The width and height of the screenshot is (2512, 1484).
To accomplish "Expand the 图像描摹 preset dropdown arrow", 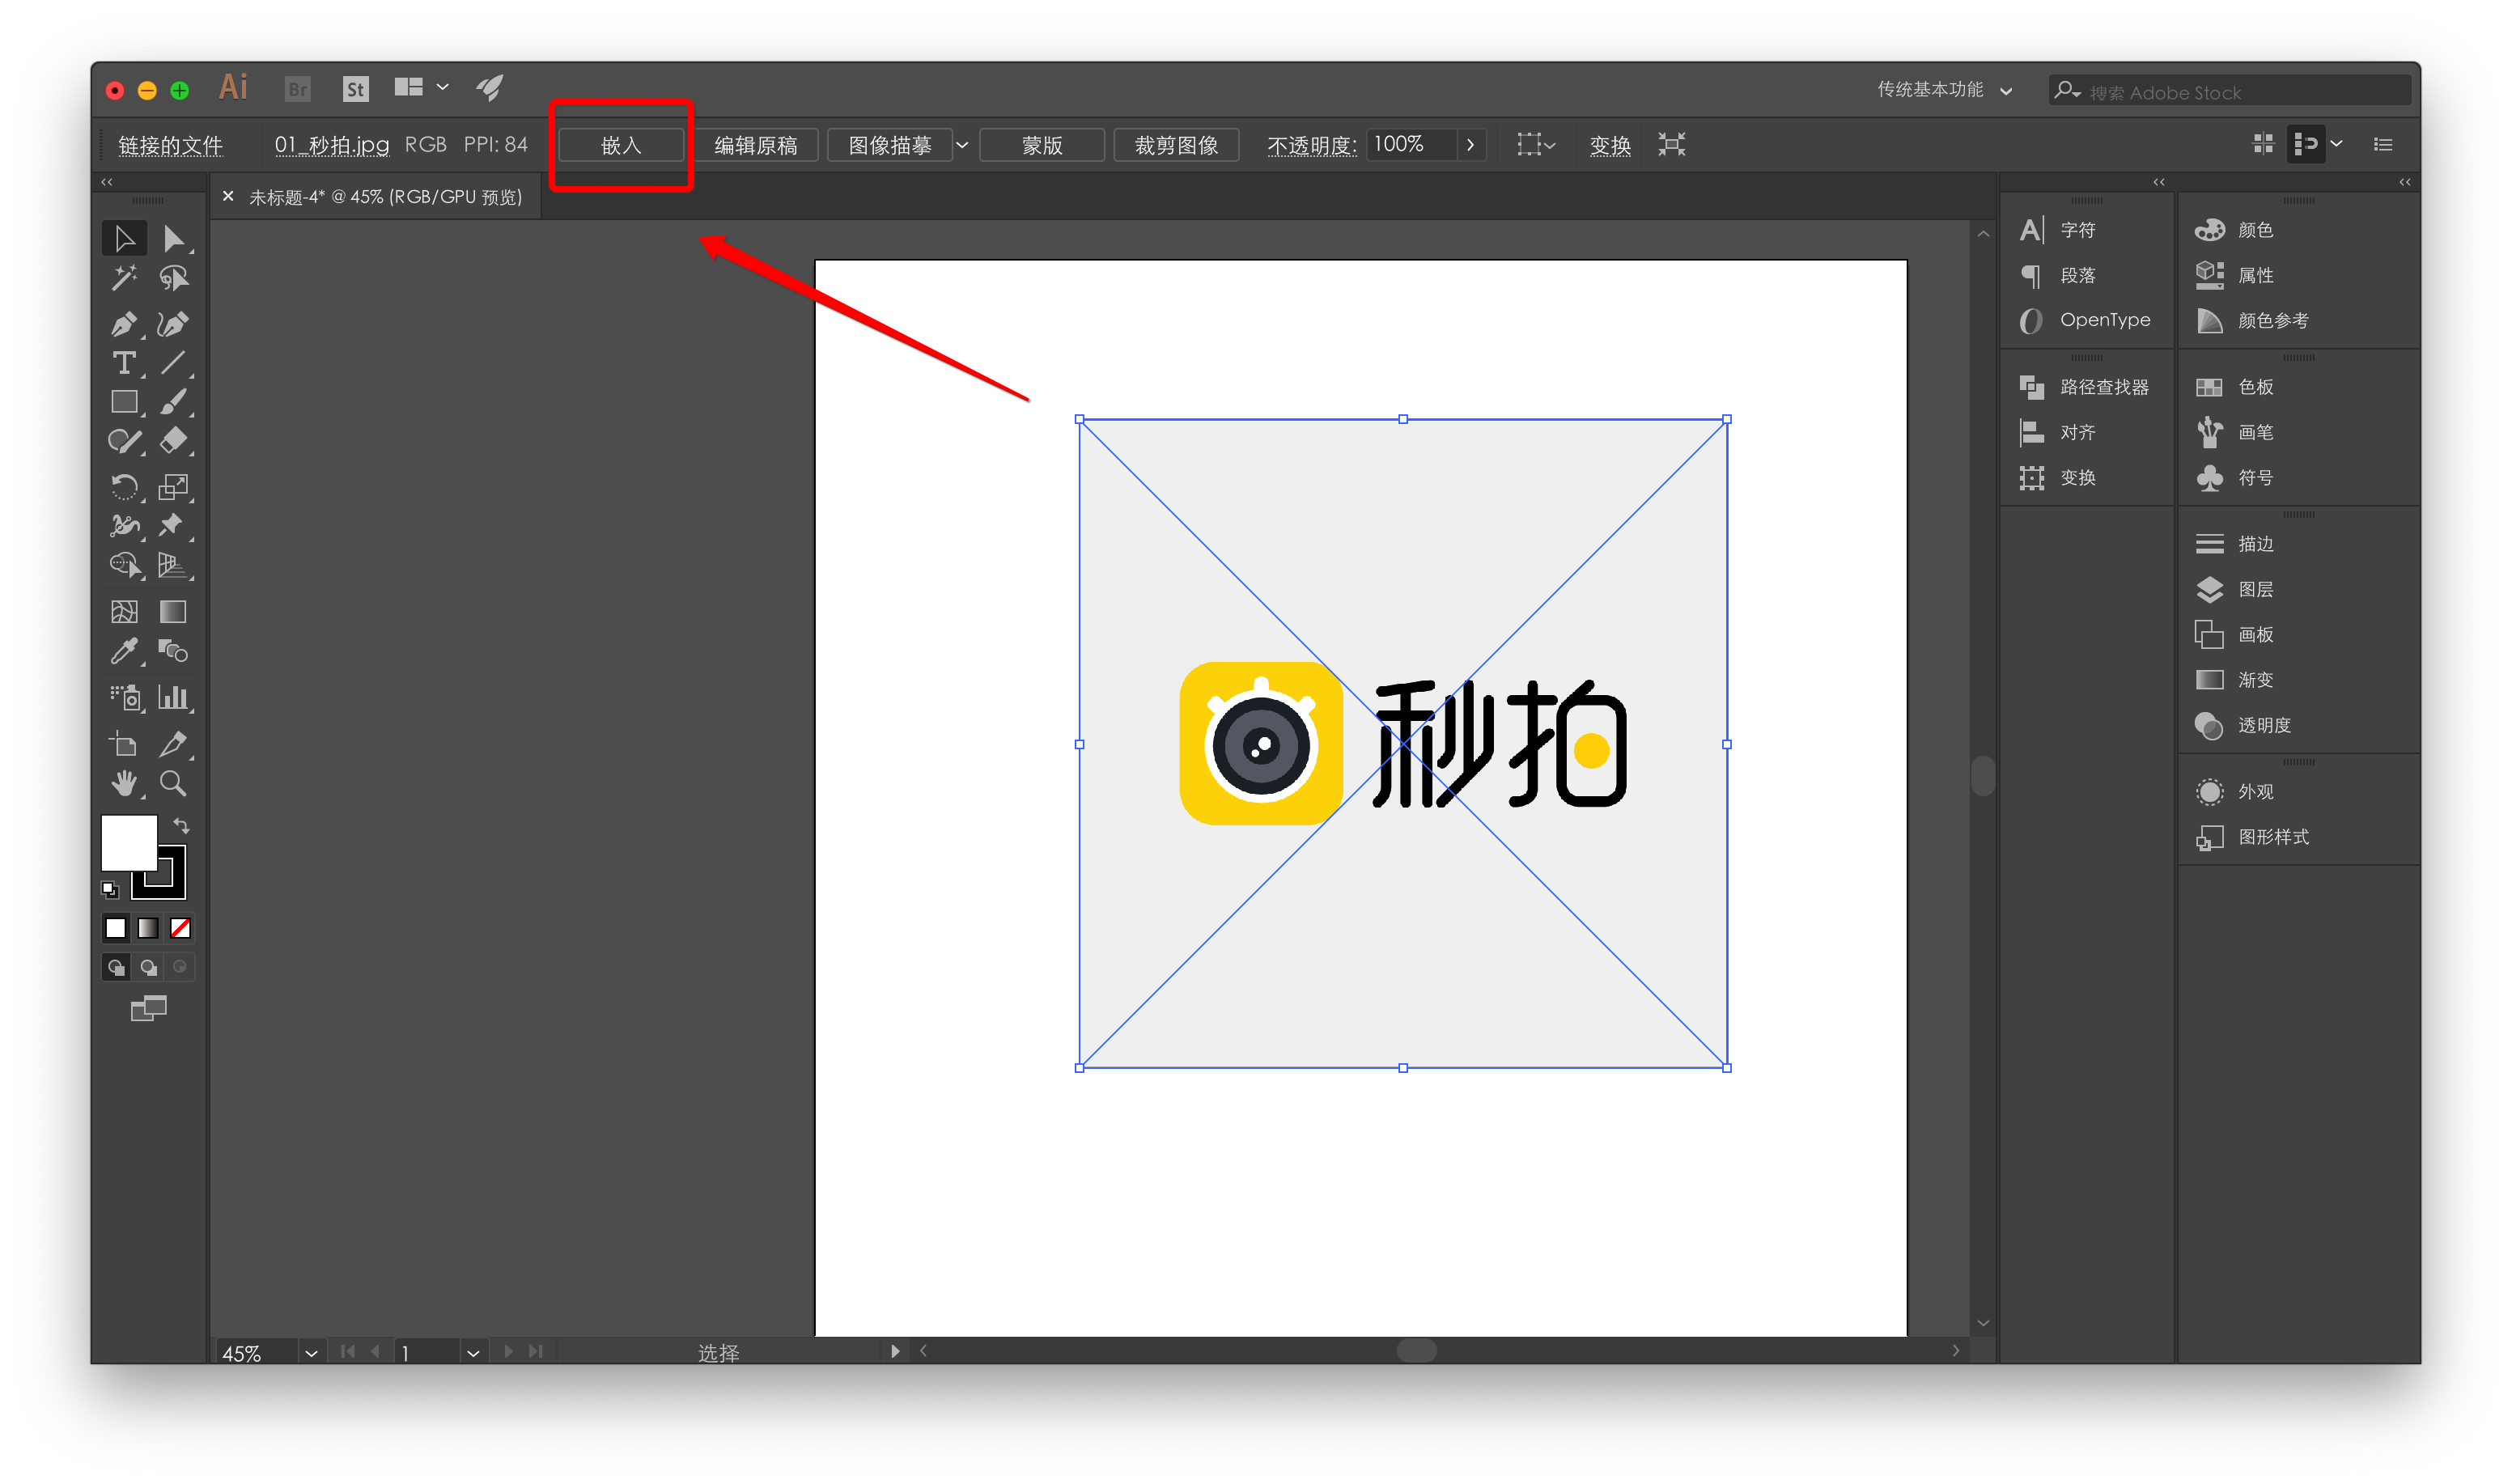I will [962, 145].
